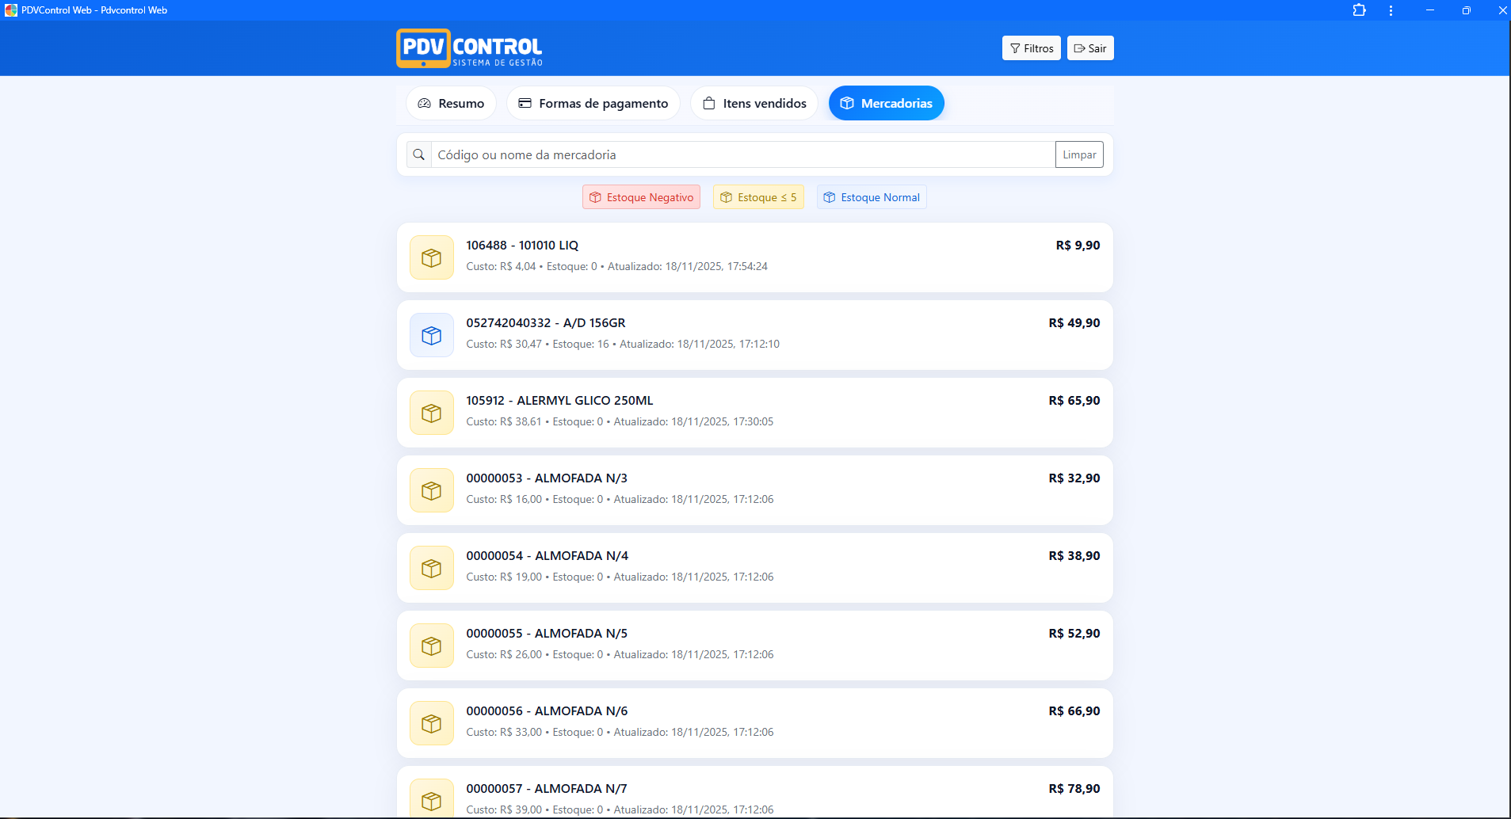Click the search magnifier icon
The image size is (1511, 819).
(419, 155)
